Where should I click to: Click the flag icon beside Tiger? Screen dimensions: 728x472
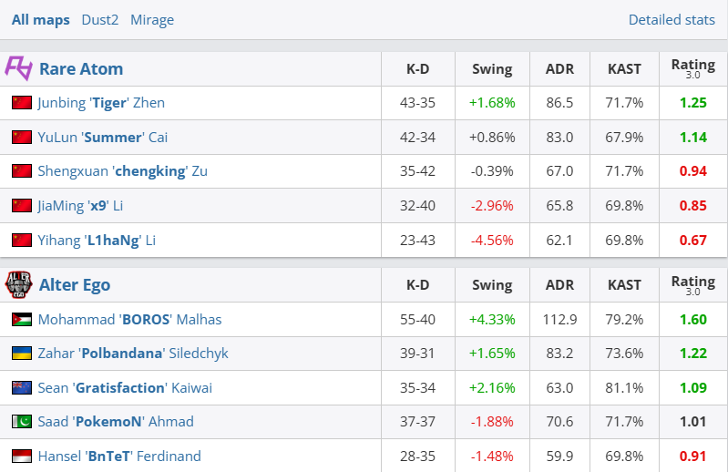pos(22,103)
